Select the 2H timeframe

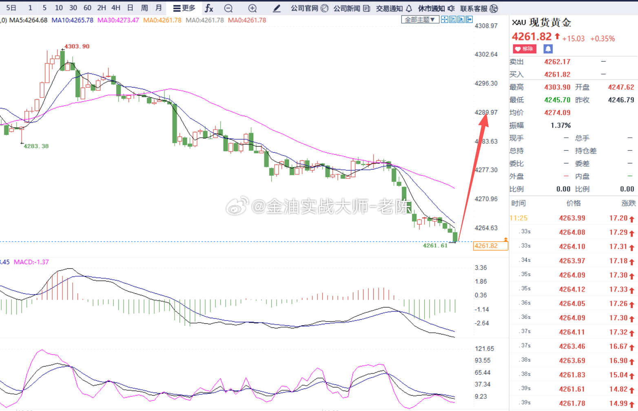[102, 8]
